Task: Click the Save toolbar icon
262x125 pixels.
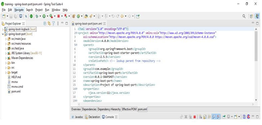Action: (11, 16)
